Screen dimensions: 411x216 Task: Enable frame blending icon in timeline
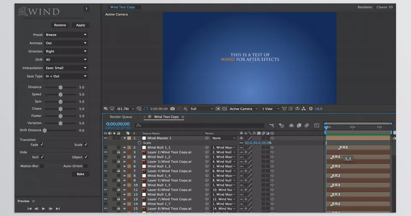[299, 126]
